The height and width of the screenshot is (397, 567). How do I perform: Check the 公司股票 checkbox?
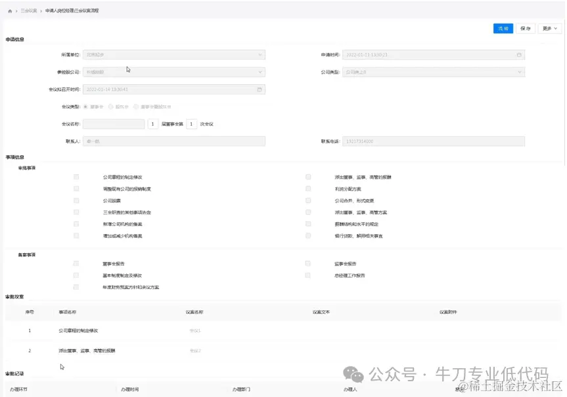pos(76,200)
